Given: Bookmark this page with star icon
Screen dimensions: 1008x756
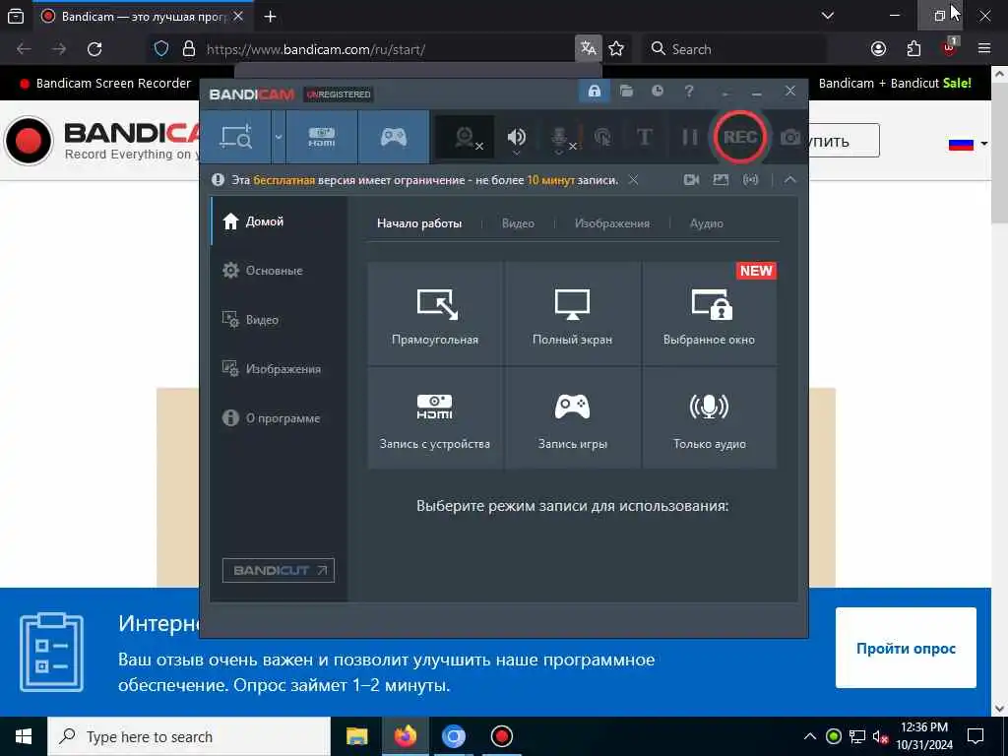Looking at the screenshot, I should (616, 49).
